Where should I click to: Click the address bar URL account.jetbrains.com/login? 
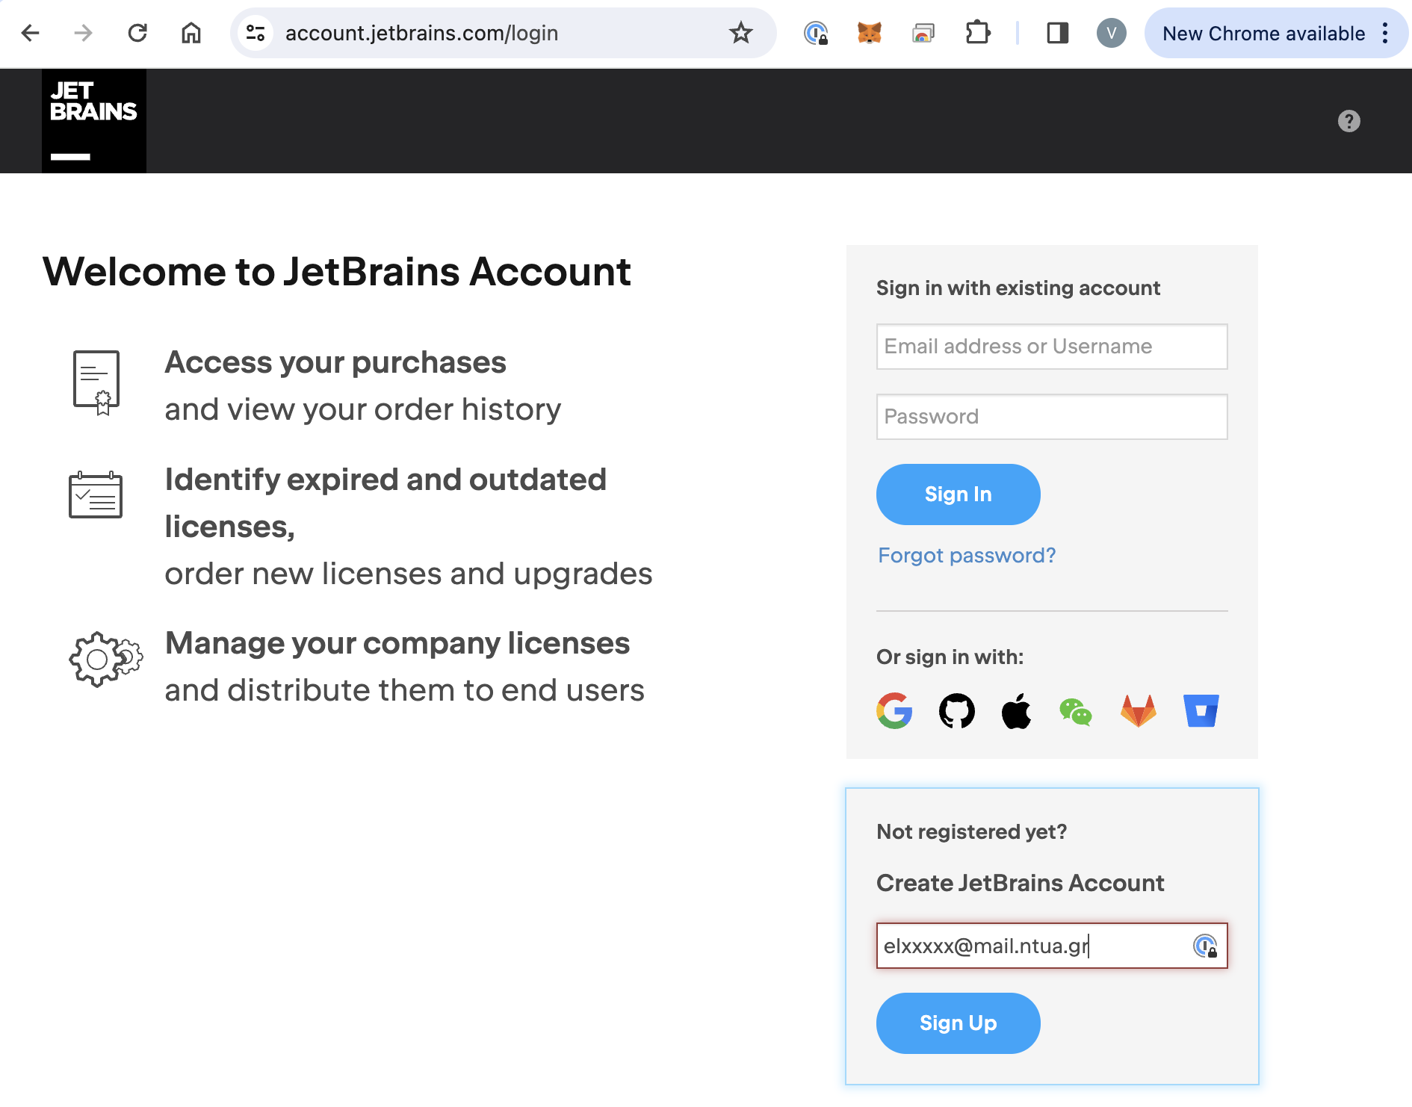[x=421, y=33]
